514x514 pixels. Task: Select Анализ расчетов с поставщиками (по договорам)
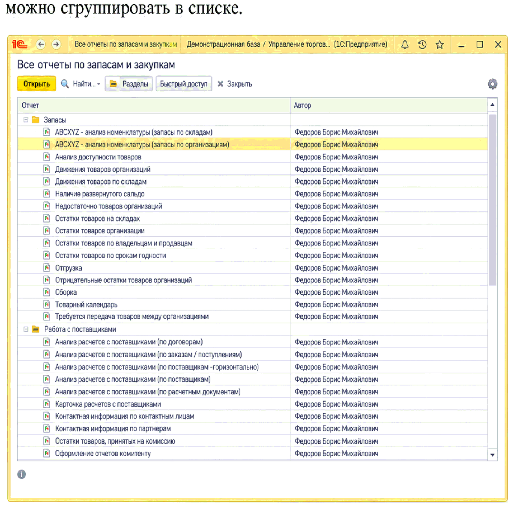(x=129, y=342)
